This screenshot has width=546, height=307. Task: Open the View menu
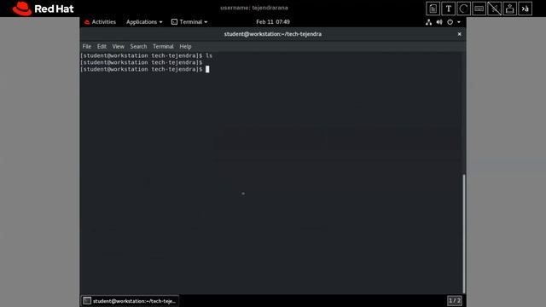pyautogui.click(x=118, y=46)
